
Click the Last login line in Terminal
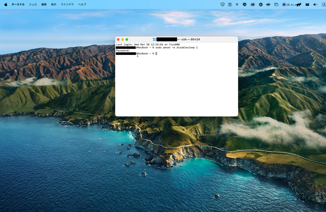point(148,44)
